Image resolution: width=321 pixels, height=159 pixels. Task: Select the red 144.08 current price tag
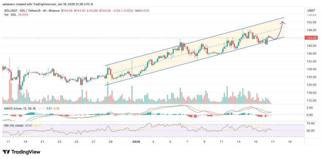coord(310,38)
